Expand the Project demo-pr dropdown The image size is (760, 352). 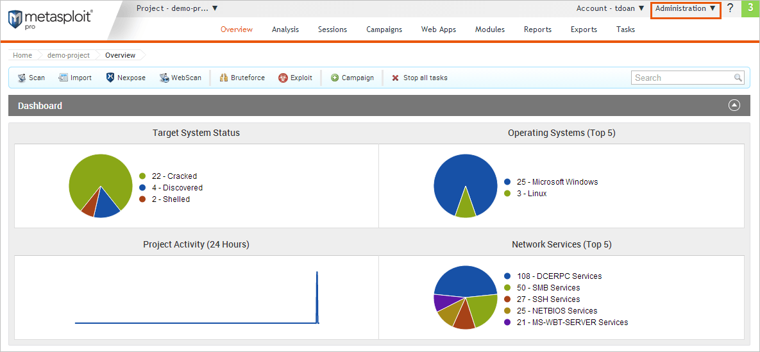[x=177, y=8]
